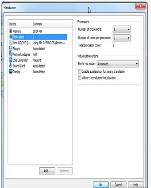151x188 pixels.
Task: Choose the Floppy disk icon
Action: point(11,48)
